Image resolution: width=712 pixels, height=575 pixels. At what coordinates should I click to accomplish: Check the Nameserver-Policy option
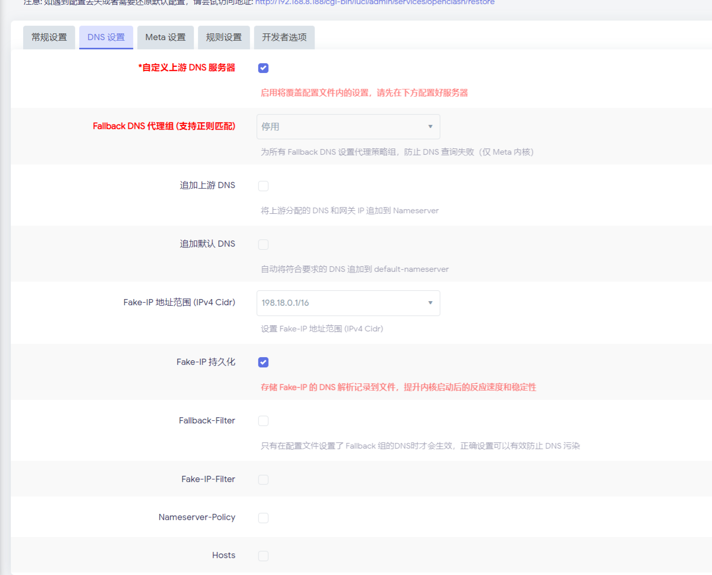coord(263,518)
